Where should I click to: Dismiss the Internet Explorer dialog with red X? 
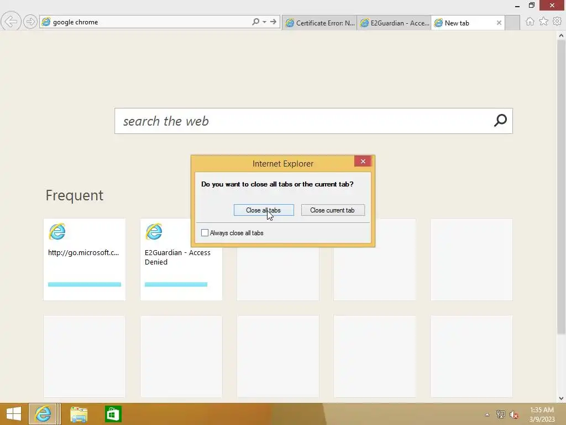(x=363, y=161)
